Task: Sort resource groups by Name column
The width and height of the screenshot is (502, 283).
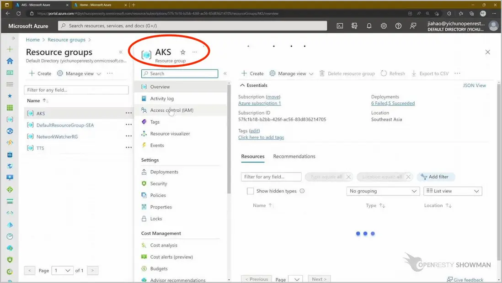Action: click(x=37, y=101)
